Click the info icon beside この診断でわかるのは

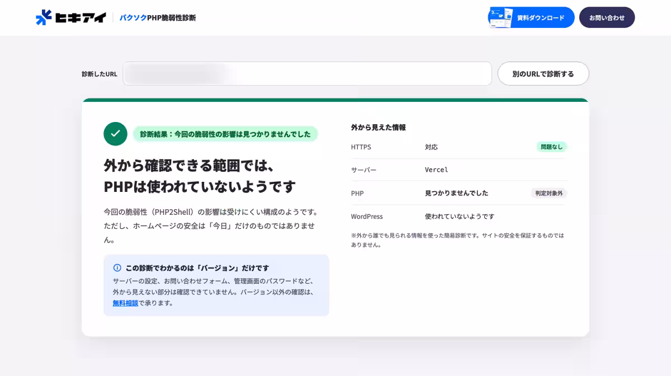(117, 268)
